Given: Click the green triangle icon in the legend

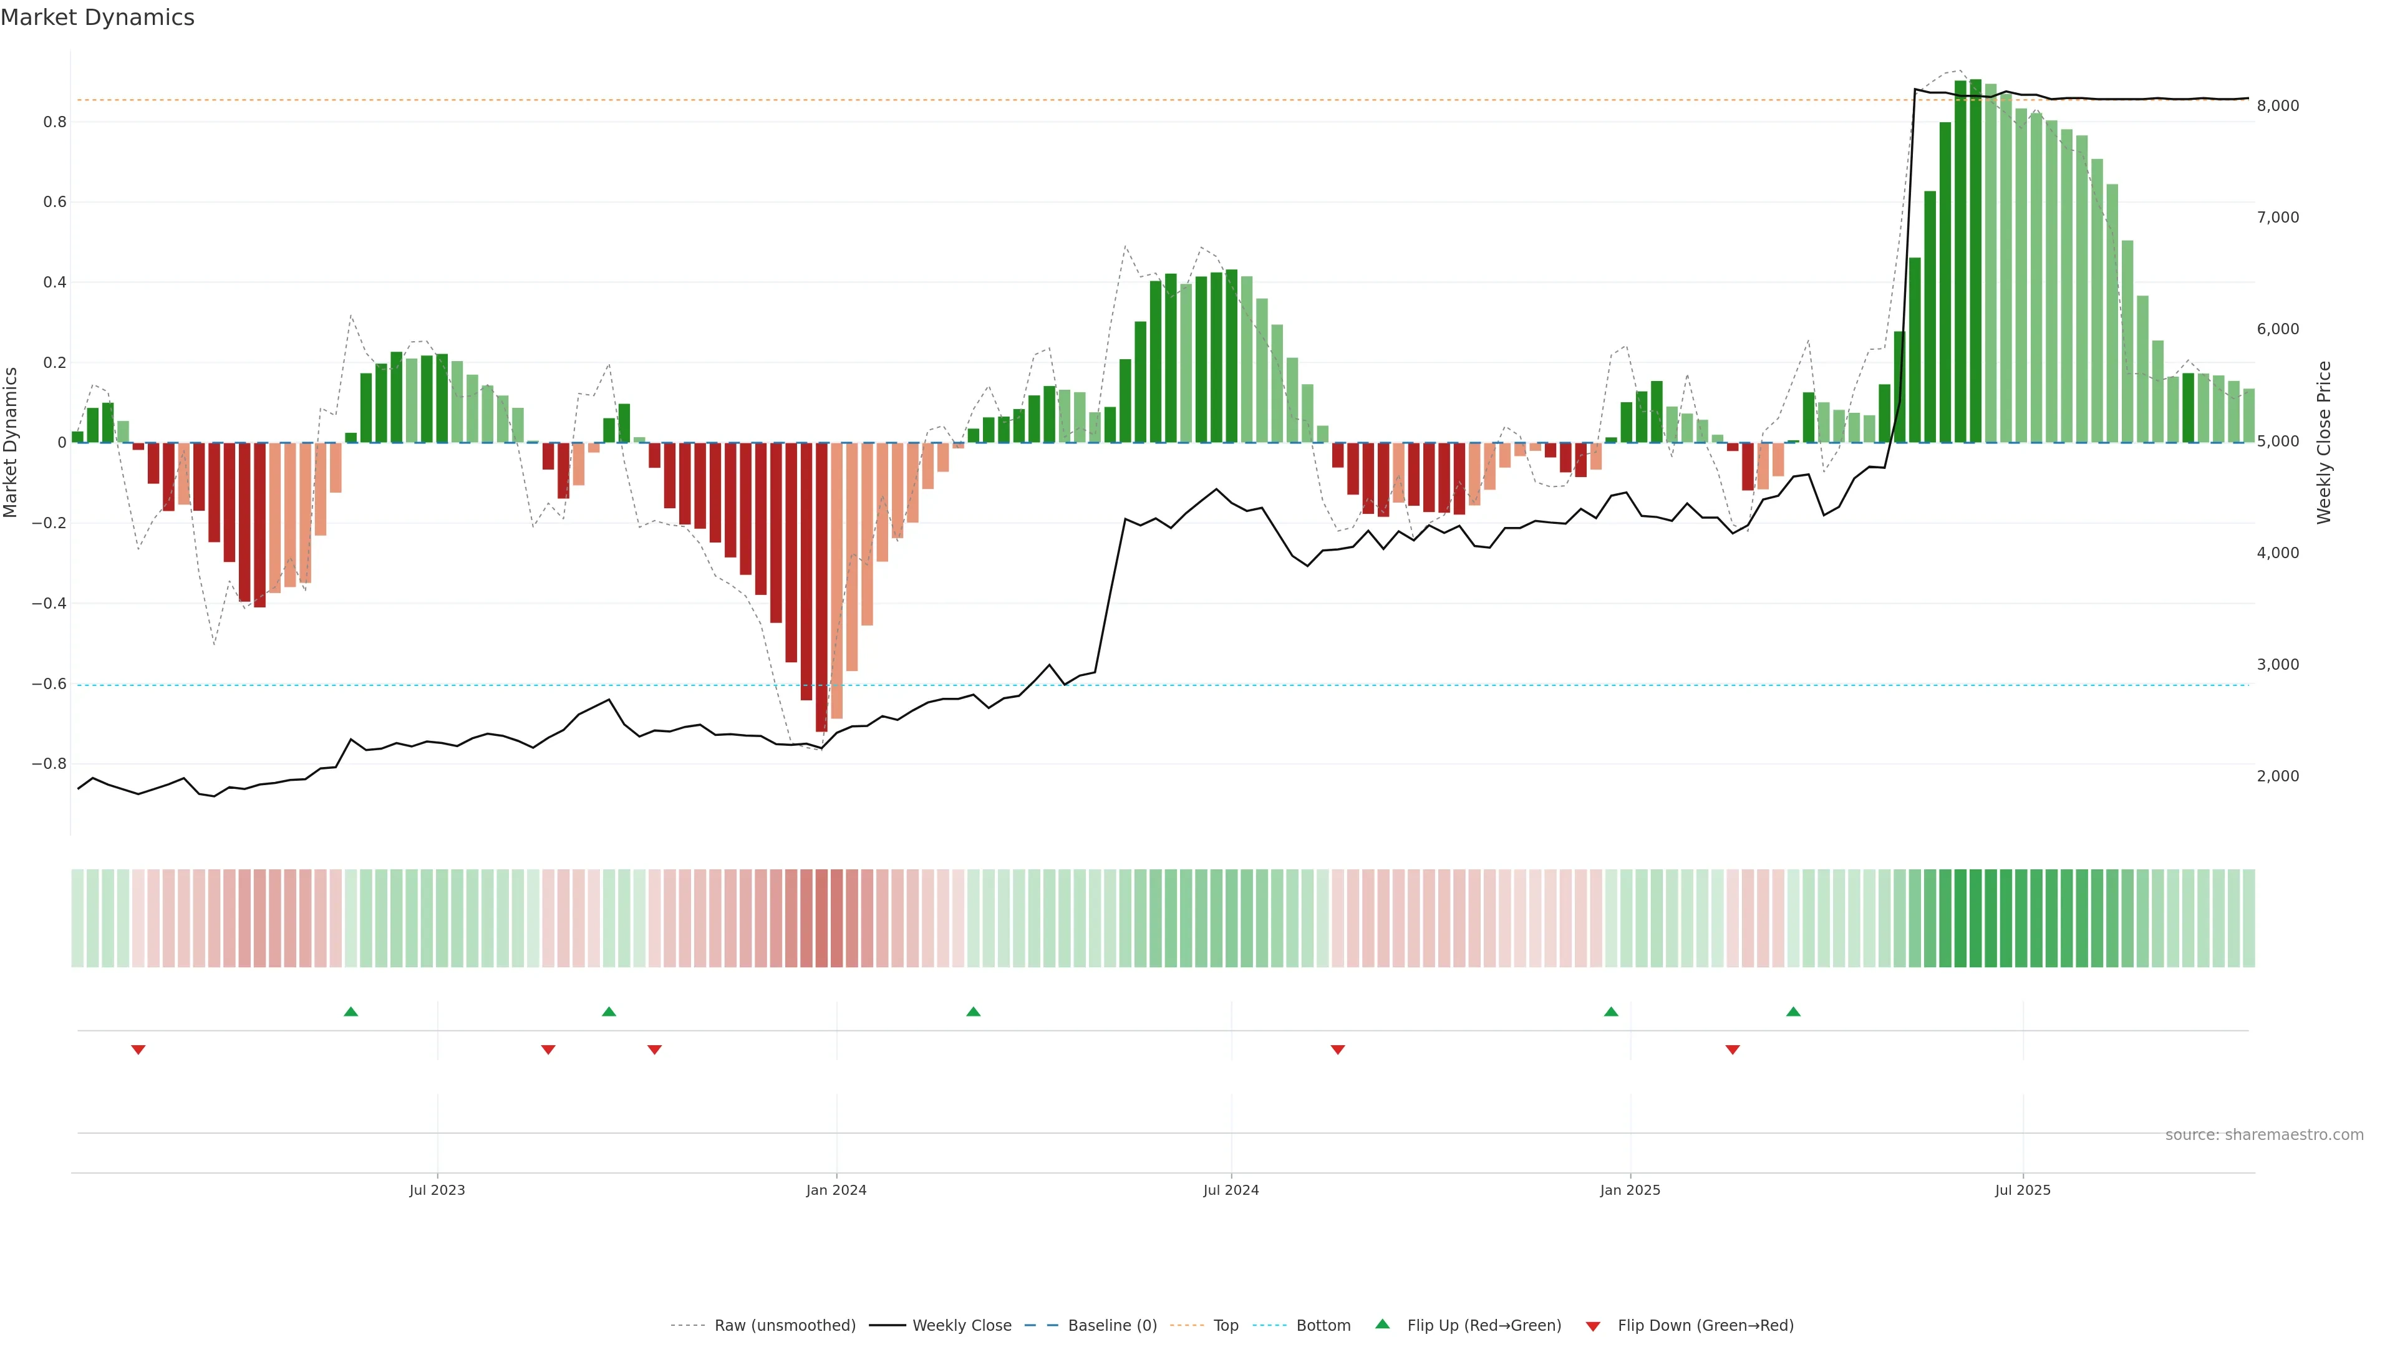Looking at the screenshot, I should pyautogui.click(x=1383, y=1324).
